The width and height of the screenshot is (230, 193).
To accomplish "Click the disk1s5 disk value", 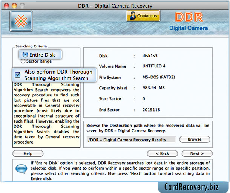I will (150, 56).
